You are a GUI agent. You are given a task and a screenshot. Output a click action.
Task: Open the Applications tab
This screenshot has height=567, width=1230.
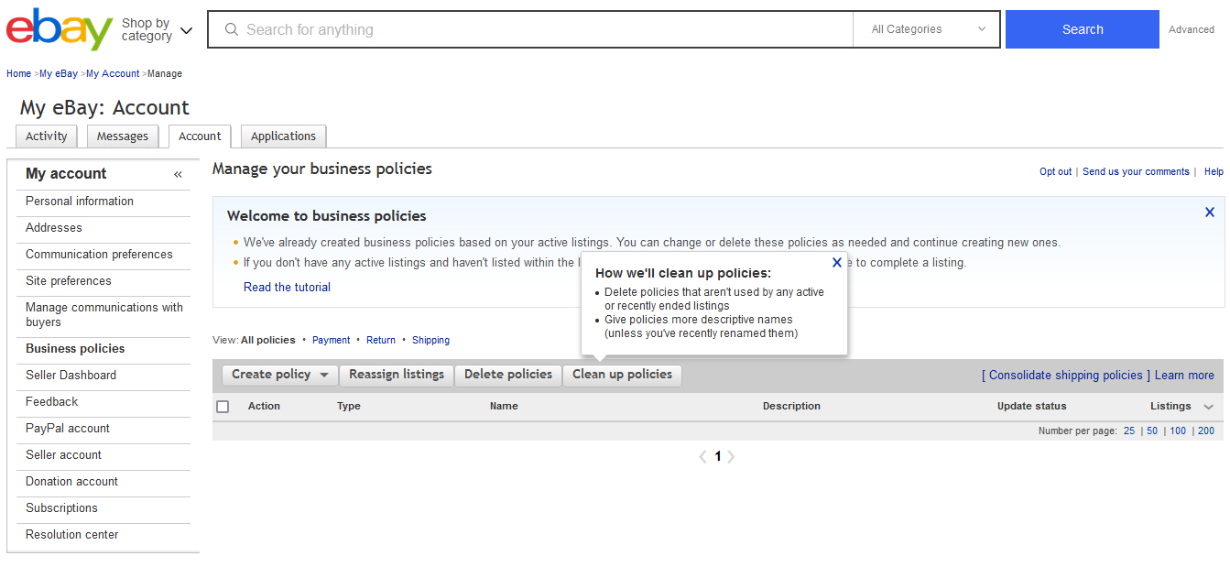[283, 136]
